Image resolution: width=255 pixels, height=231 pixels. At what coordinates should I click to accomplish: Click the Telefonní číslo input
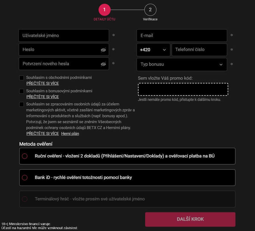(x=199, y=50)
